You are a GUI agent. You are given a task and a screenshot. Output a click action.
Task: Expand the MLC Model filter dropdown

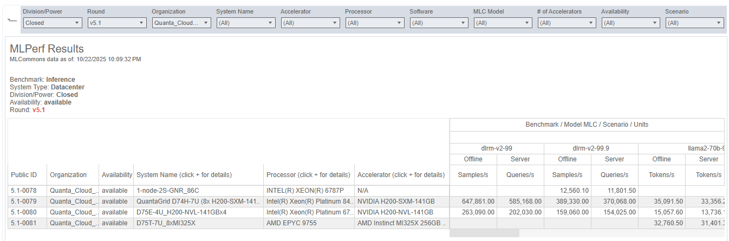tap(503, 23)
